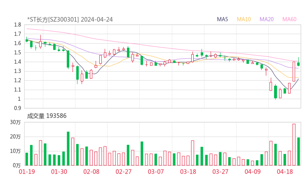Click the tall red candlestick reaching 1.4 near 04-18
Viewport: 305px width, 181px height.
click(x=294, y=72)
